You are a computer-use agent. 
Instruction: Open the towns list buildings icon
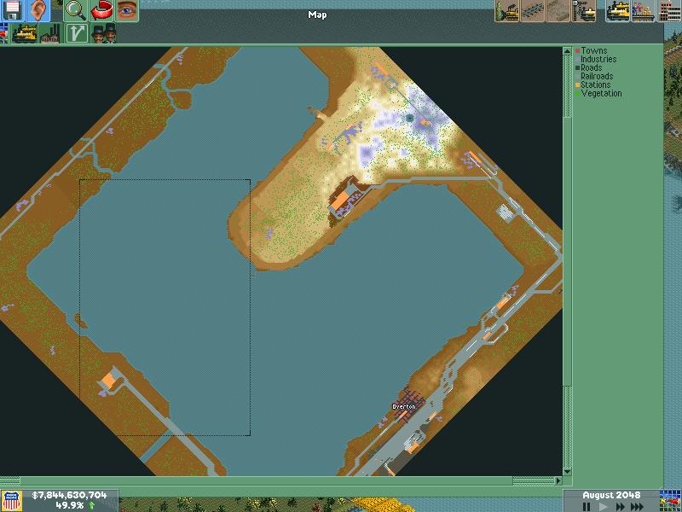click(x=669, y=10)
